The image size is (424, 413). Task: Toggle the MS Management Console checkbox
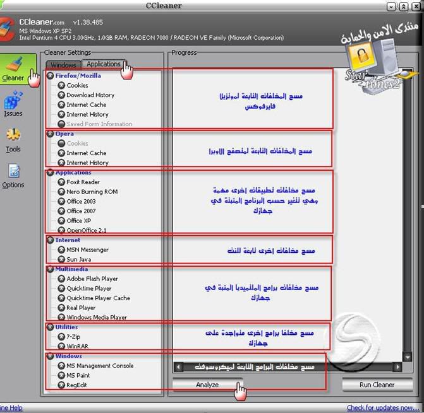click(61, 366)
